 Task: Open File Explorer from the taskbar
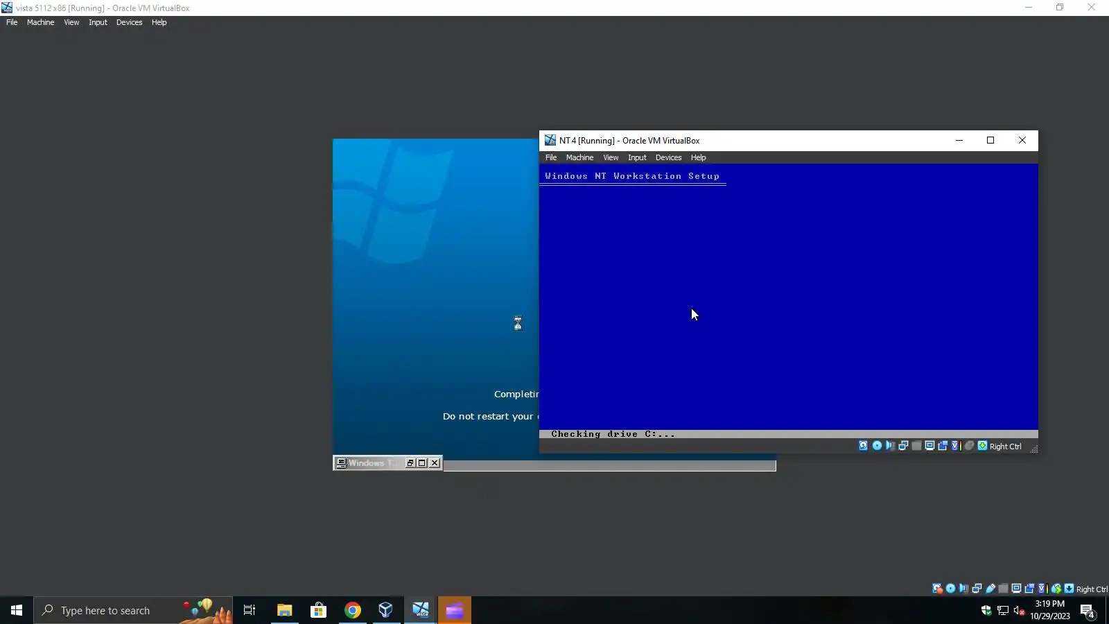pos(284,610)
